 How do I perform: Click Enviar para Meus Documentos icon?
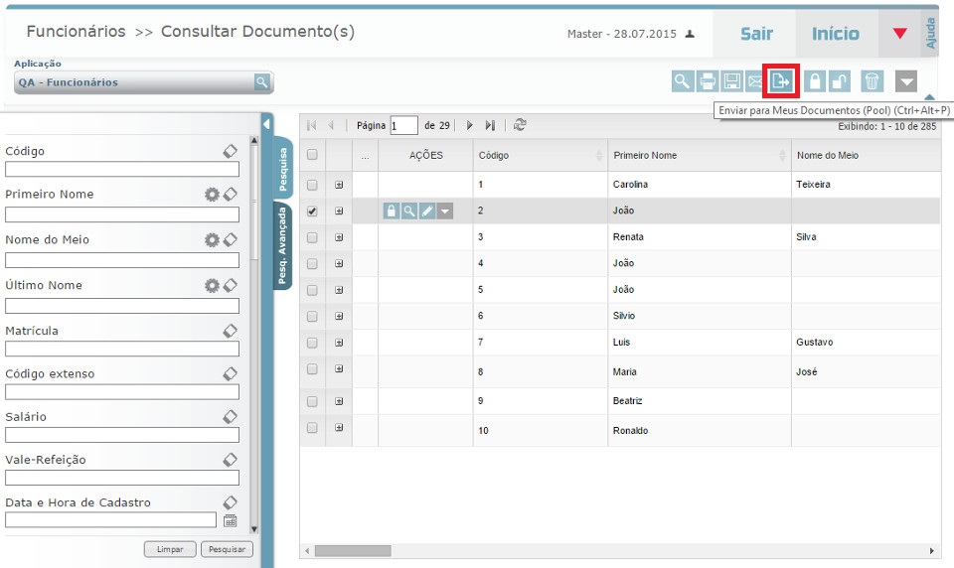[781, 80]
